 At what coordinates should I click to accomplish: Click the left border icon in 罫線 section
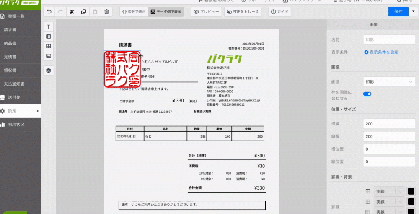pos(368,211)
